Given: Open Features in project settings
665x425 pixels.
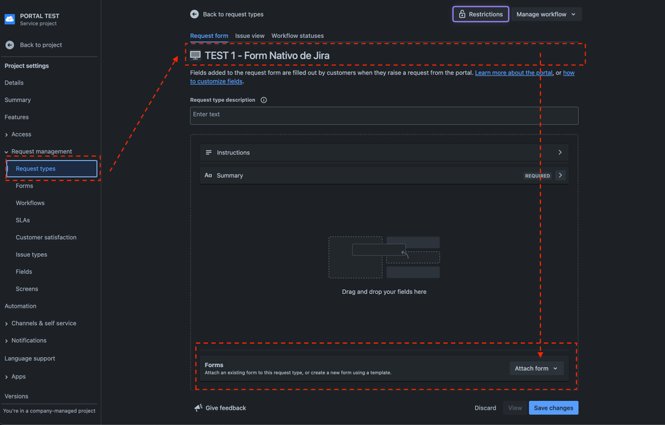Looking at the screenshot, I should [x=17, y=117].
